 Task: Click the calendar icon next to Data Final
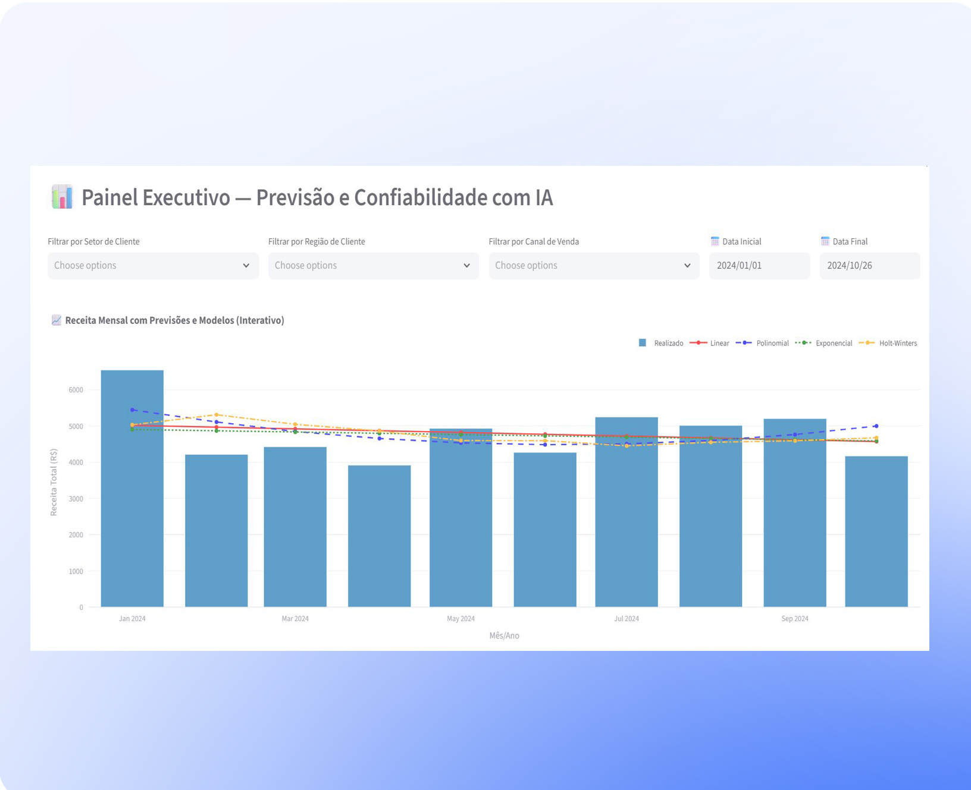(x=825, y=241)
